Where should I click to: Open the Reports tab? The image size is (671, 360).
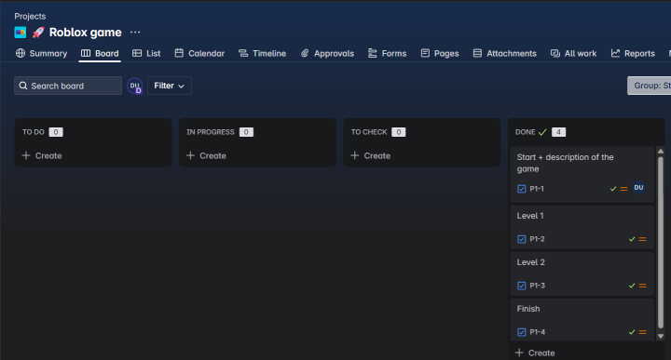pyautogui.click(x=633, y=53)
